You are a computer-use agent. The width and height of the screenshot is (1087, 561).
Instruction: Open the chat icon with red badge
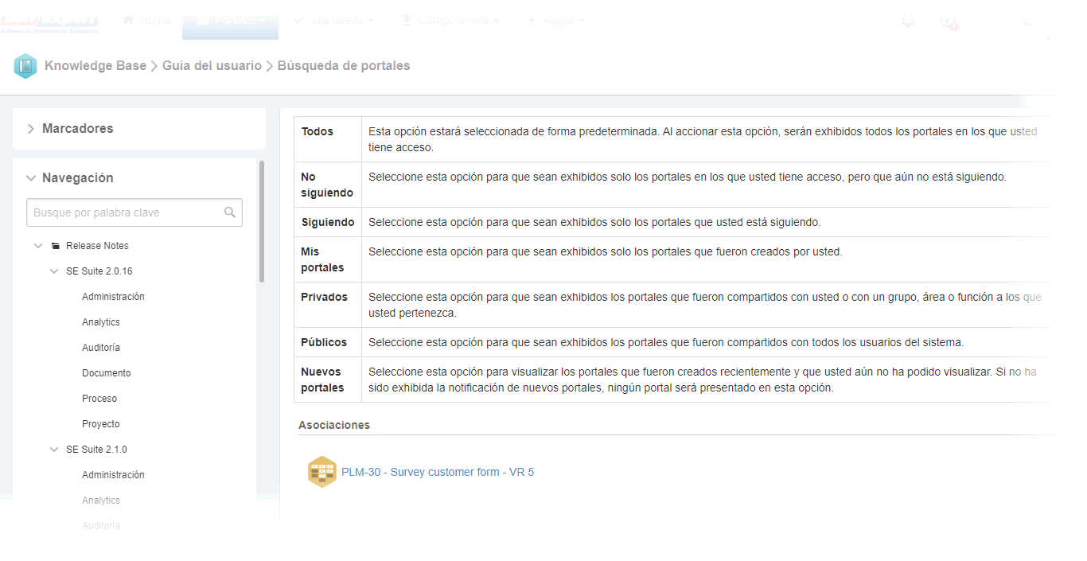click(948, 21)
